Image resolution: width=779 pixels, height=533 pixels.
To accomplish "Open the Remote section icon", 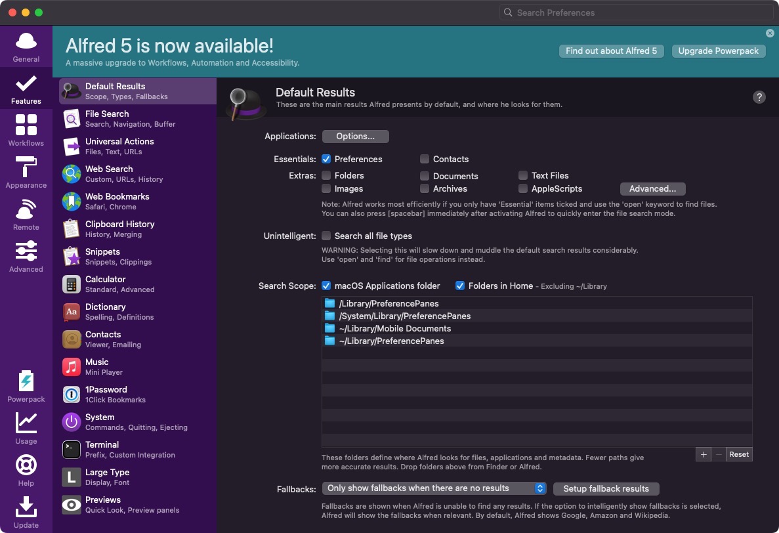I will pyautogui.click(x=26, y=209).
